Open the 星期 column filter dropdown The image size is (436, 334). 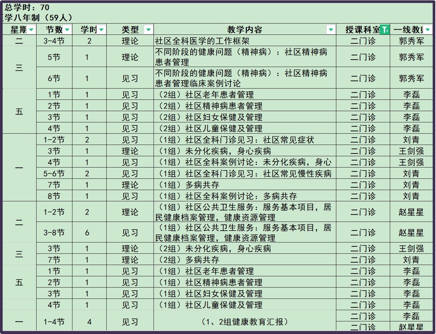pyautogui.click(x=31, y=30)
